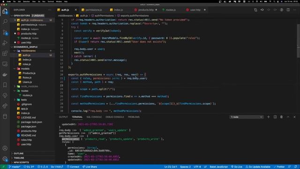The height and width of the screenshot is (169, 300).
Task: Open the Debug Console panel tab
Action: point(114,117)
